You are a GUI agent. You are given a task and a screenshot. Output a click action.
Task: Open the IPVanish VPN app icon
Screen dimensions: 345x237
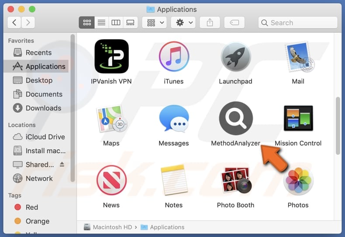click(x=111, y=56)
